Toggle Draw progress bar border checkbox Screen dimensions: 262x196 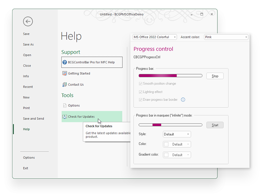141,100
